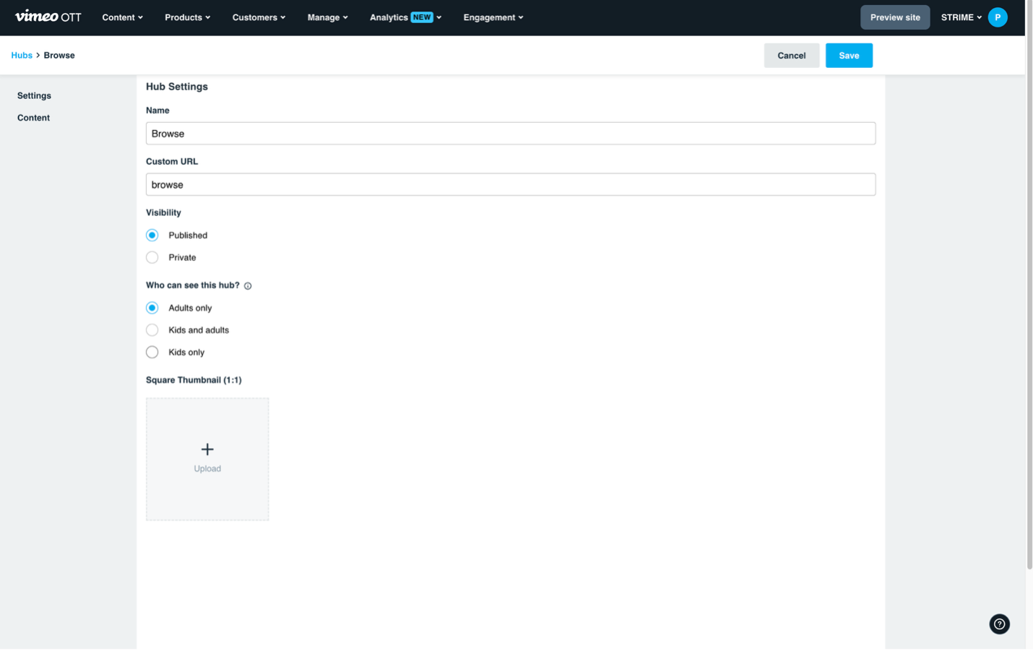Click the Vimeo OTT logo
The width and height of the screenshot is (1033, 651).
[x=48, y=17]
